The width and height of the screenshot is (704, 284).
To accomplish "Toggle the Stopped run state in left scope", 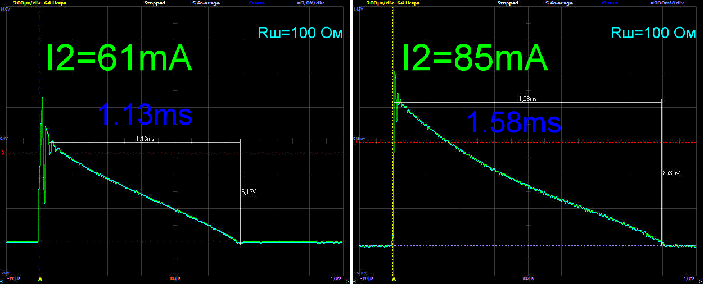I will [154, 3].
